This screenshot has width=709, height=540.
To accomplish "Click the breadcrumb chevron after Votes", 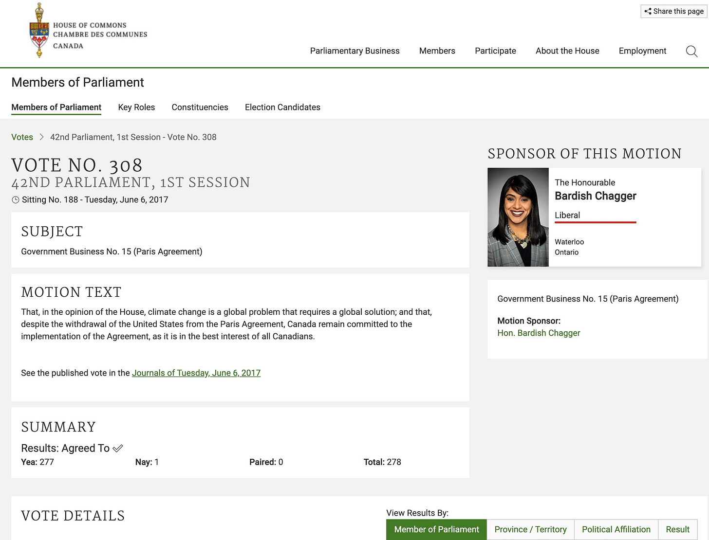I will tap(42, 137).
